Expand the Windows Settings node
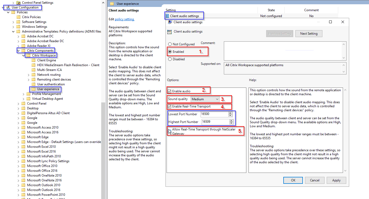This screenshot has height=199, width=369. (13, 27)
